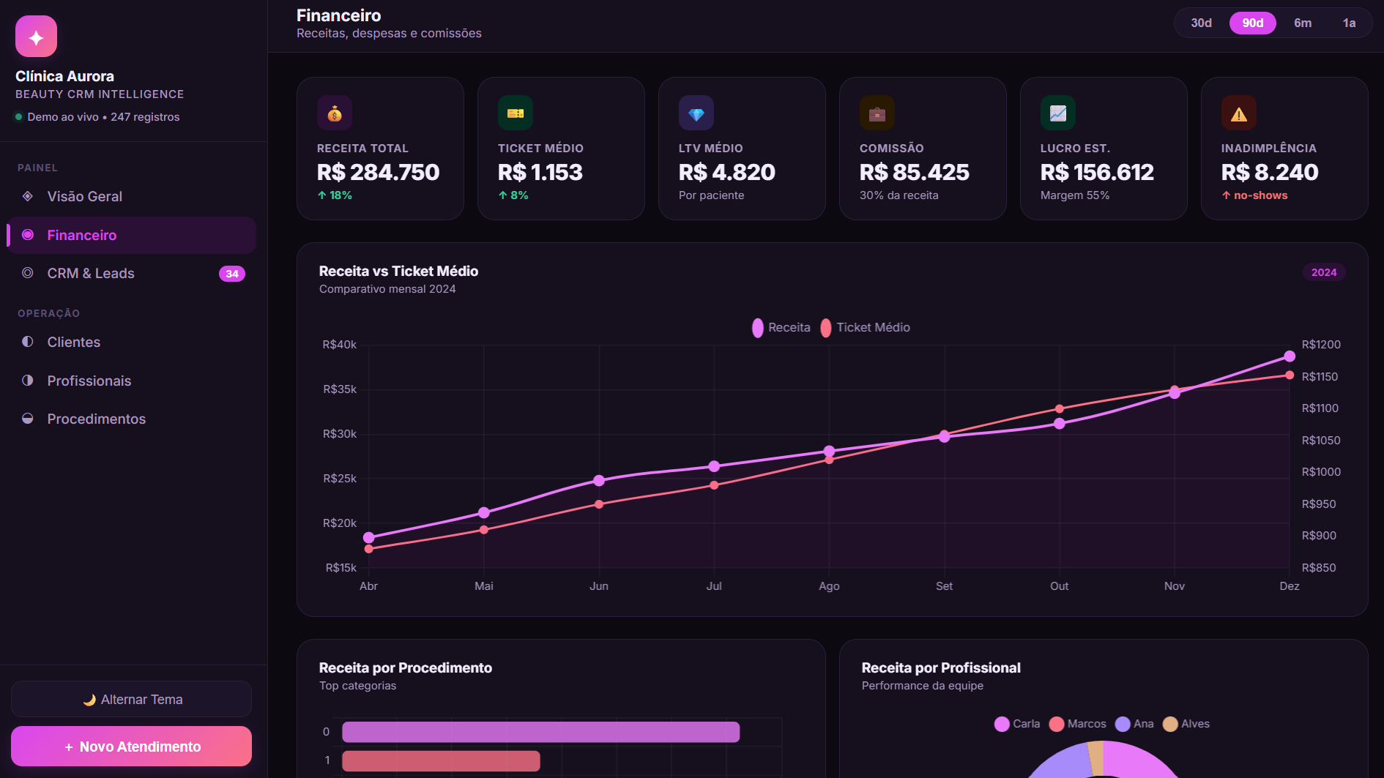Image resolution: width=1384 pixels, height=778 pixels.
Task: Click the 18% growth indicator
Action: coord(335,195)
